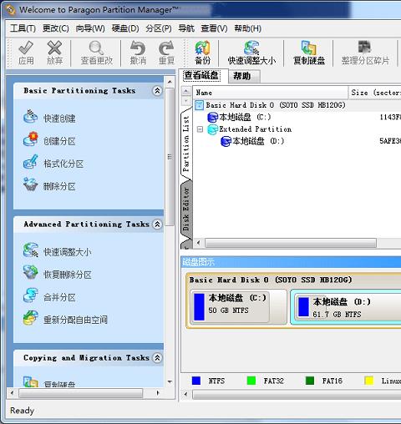Click the FAT16 dark green legend swatch
The height and width of the screenshot is (424, 401).
click(310, 381)
